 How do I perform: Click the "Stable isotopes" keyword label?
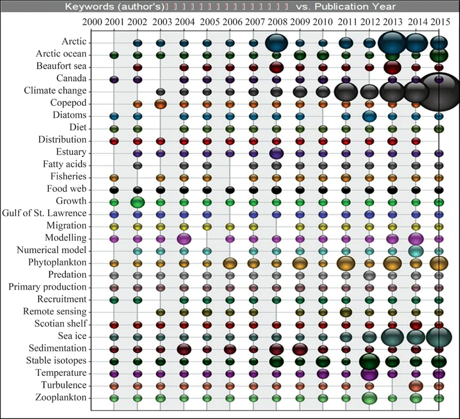click(56, 360)
